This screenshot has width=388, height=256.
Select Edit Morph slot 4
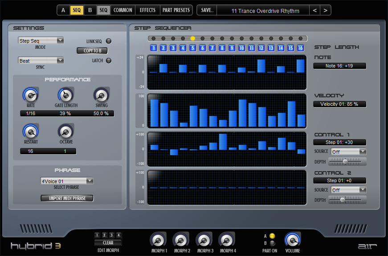[x=119, y=235]
